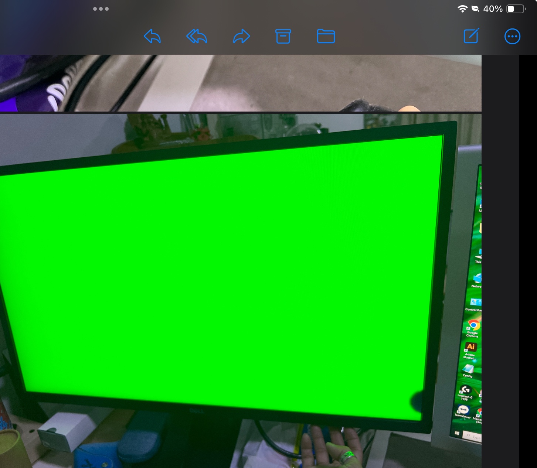Compose a new message
Viewport: 537px width, 468px height.
pyautogui.click(x=472, y=36)
